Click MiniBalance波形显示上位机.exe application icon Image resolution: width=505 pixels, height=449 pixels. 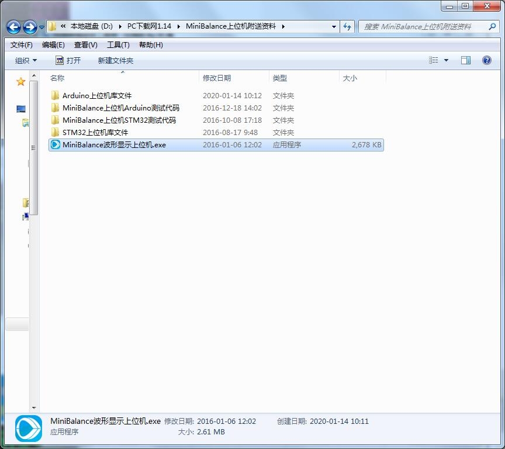(56, 144)
